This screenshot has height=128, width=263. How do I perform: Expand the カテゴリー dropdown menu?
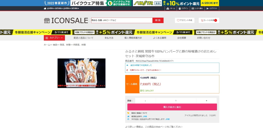[54, 38]
